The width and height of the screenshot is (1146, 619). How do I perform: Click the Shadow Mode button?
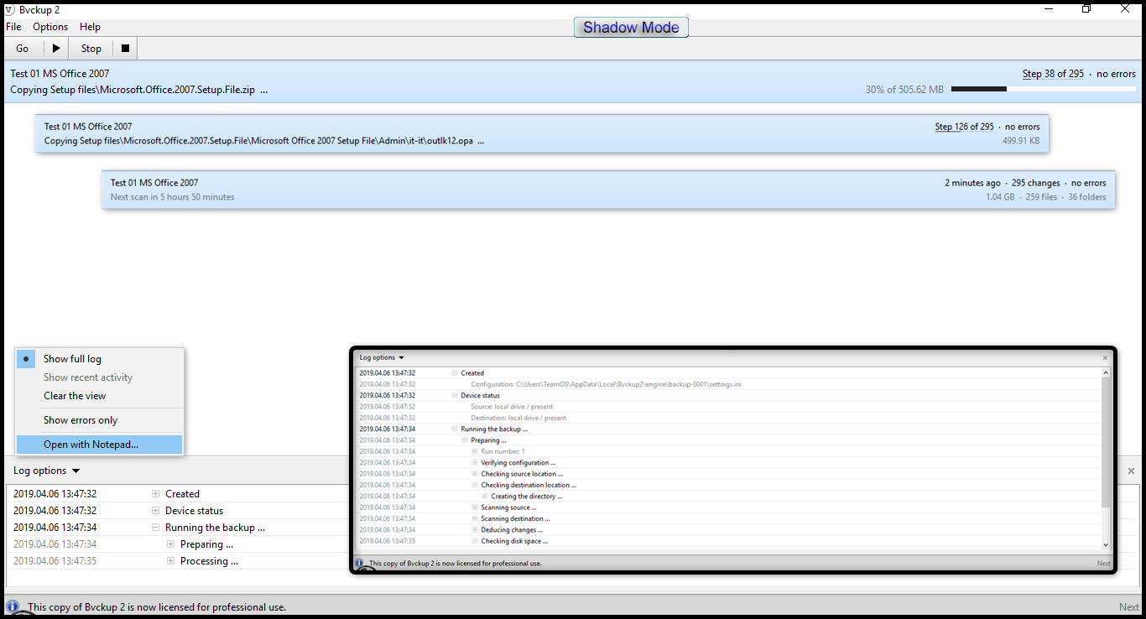pyautogui.click(x=631, y=27)
